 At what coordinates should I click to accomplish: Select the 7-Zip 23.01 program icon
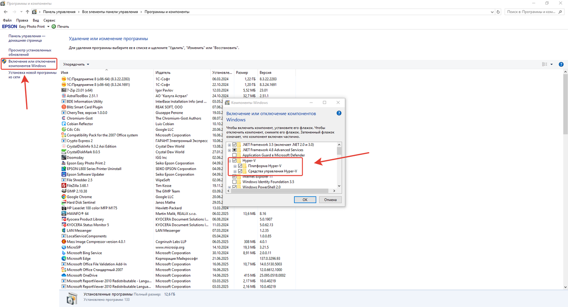click(x=64, y=90)
